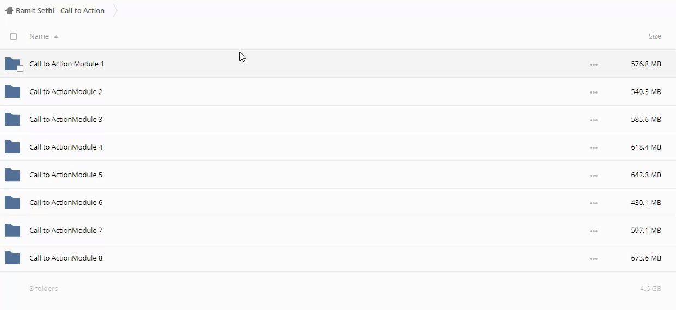Open more options for Call to ActionModule 2
The image size is (676, 310).
point(593,92)
